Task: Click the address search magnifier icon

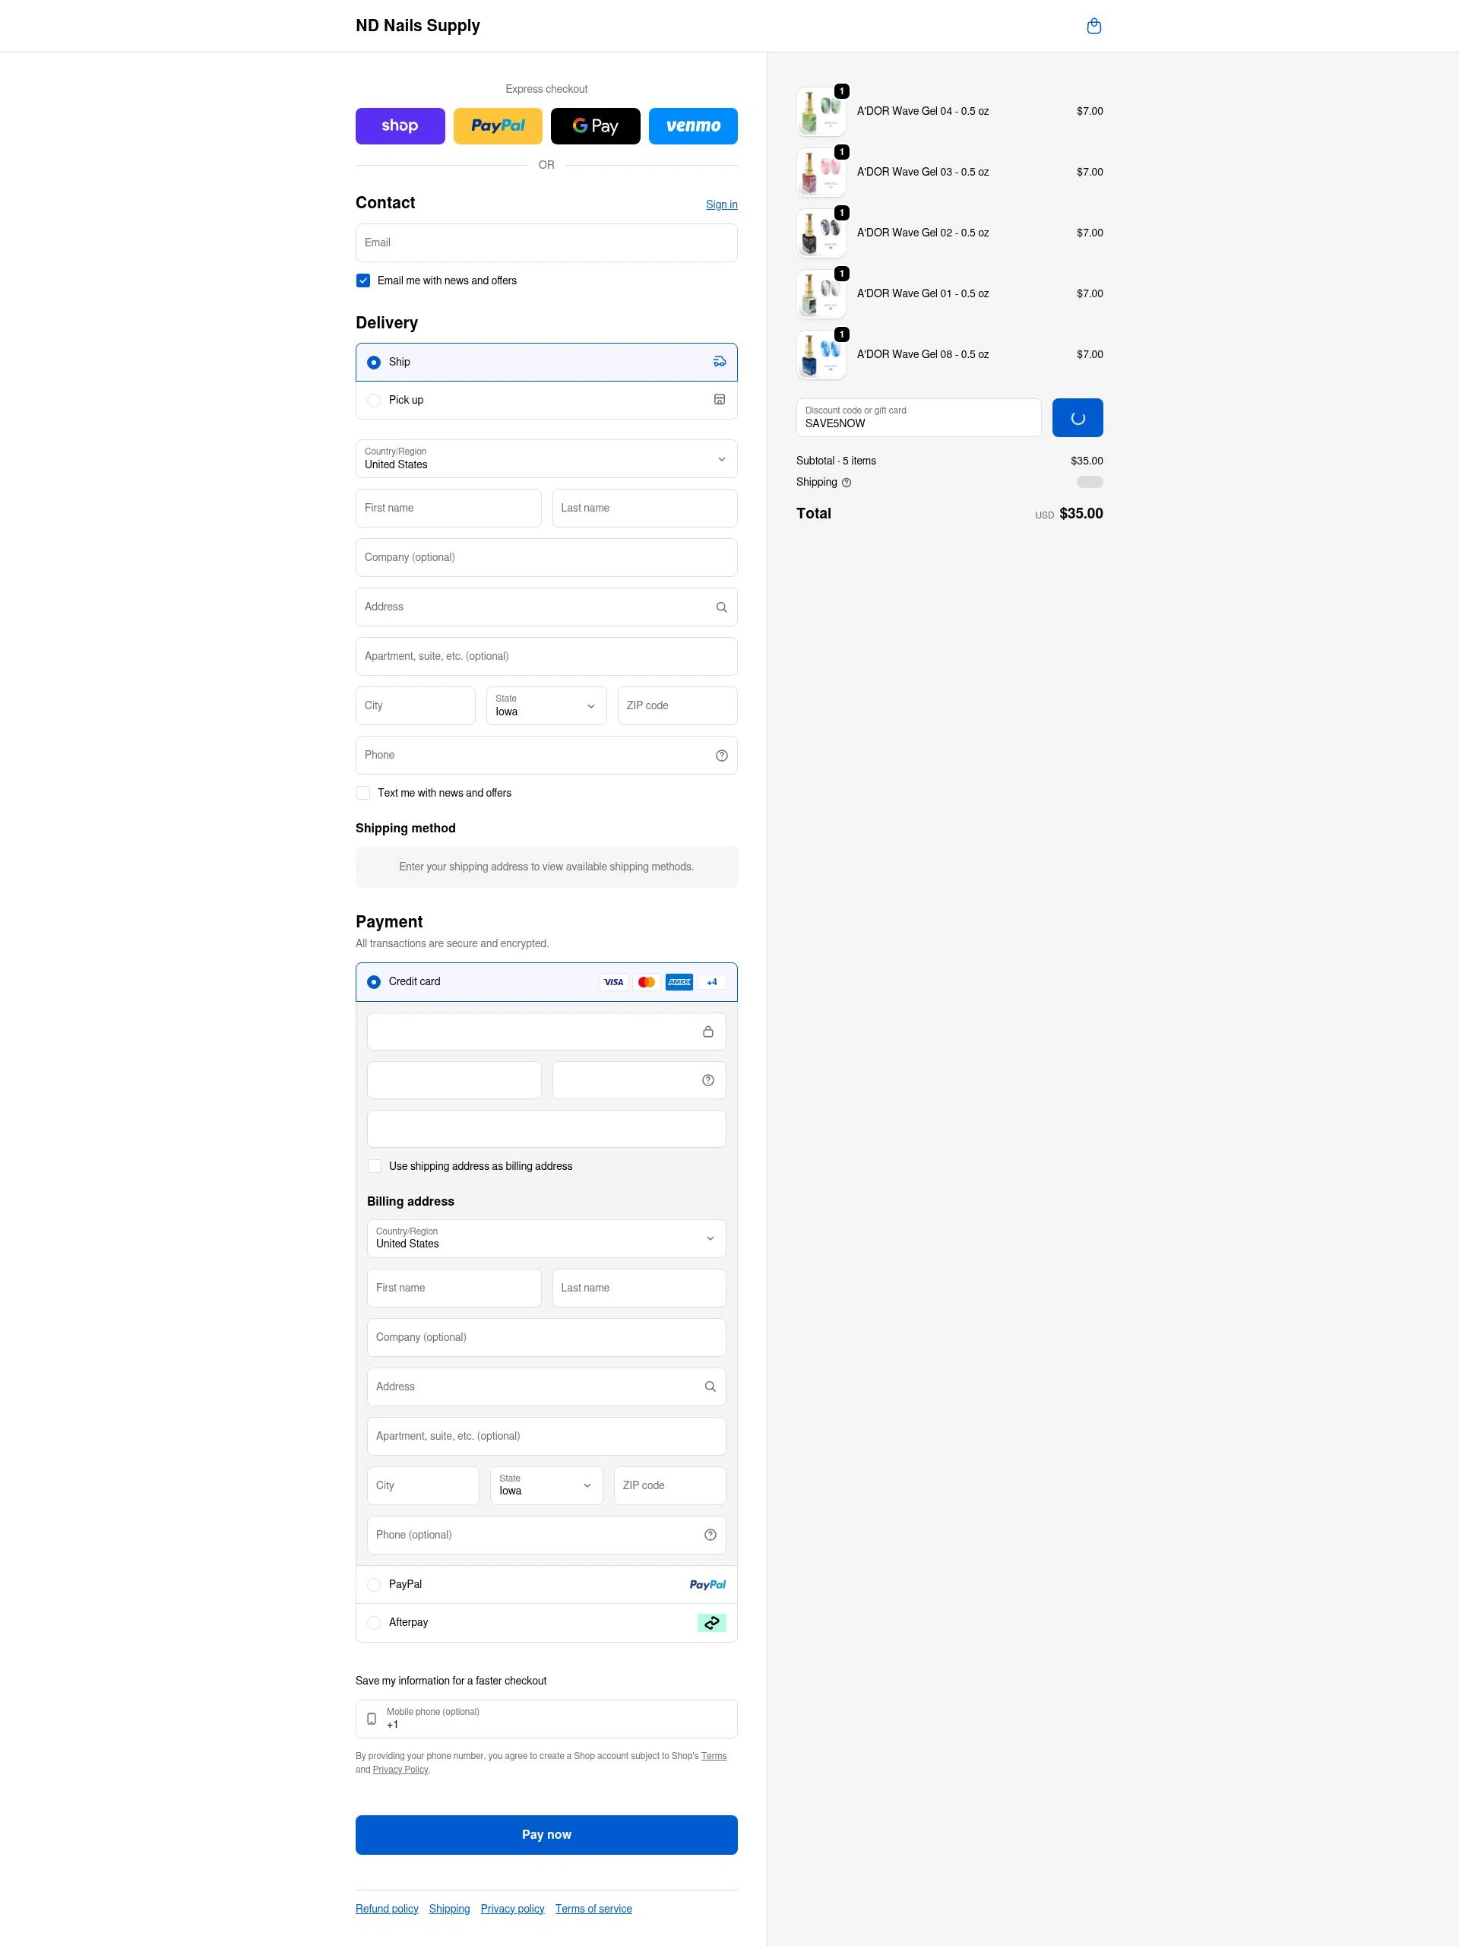Action: [x=721, y=607]
